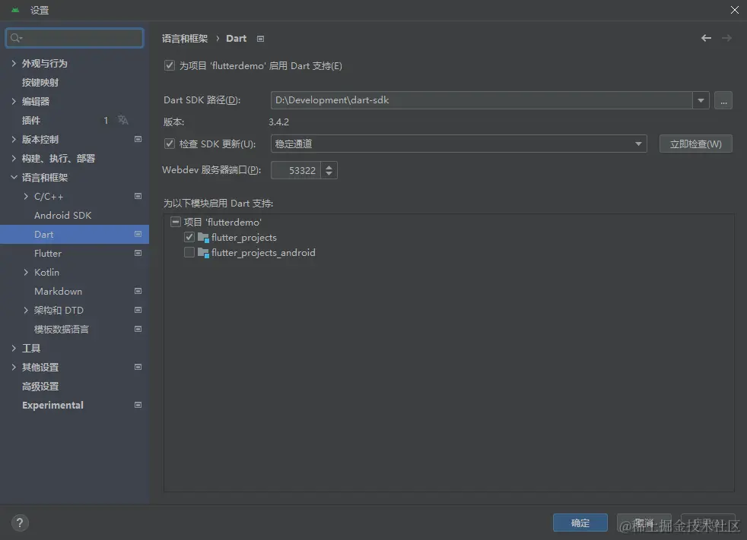This screenshot has width=747, height=540.
Task: Click the project marker icon on 其他设置 row
Action: pyautogui.click(x=138, y=367)
